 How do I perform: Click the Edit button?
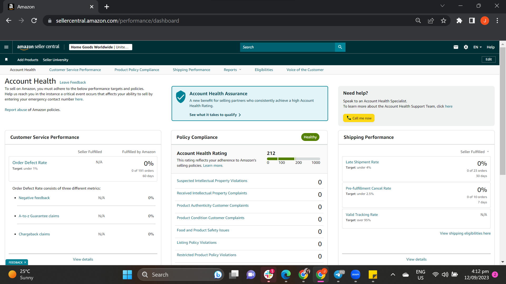click(x=489, y=59)
